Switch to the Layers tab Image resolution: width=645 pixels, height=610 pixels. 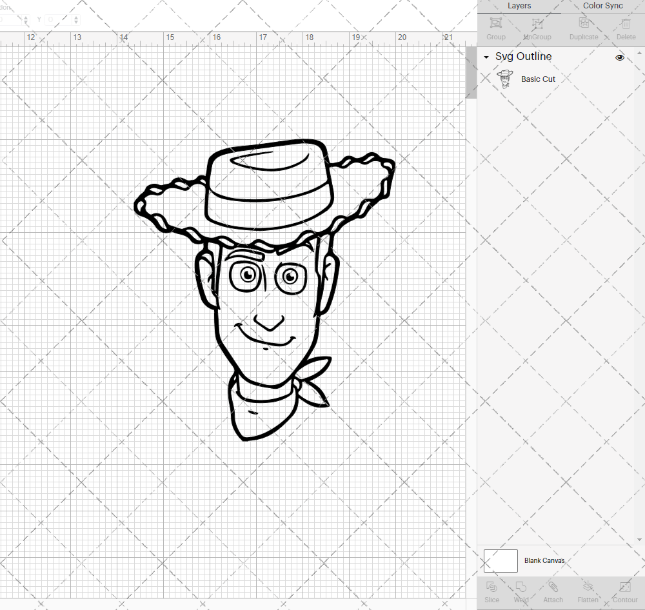(x=519, y=6)
